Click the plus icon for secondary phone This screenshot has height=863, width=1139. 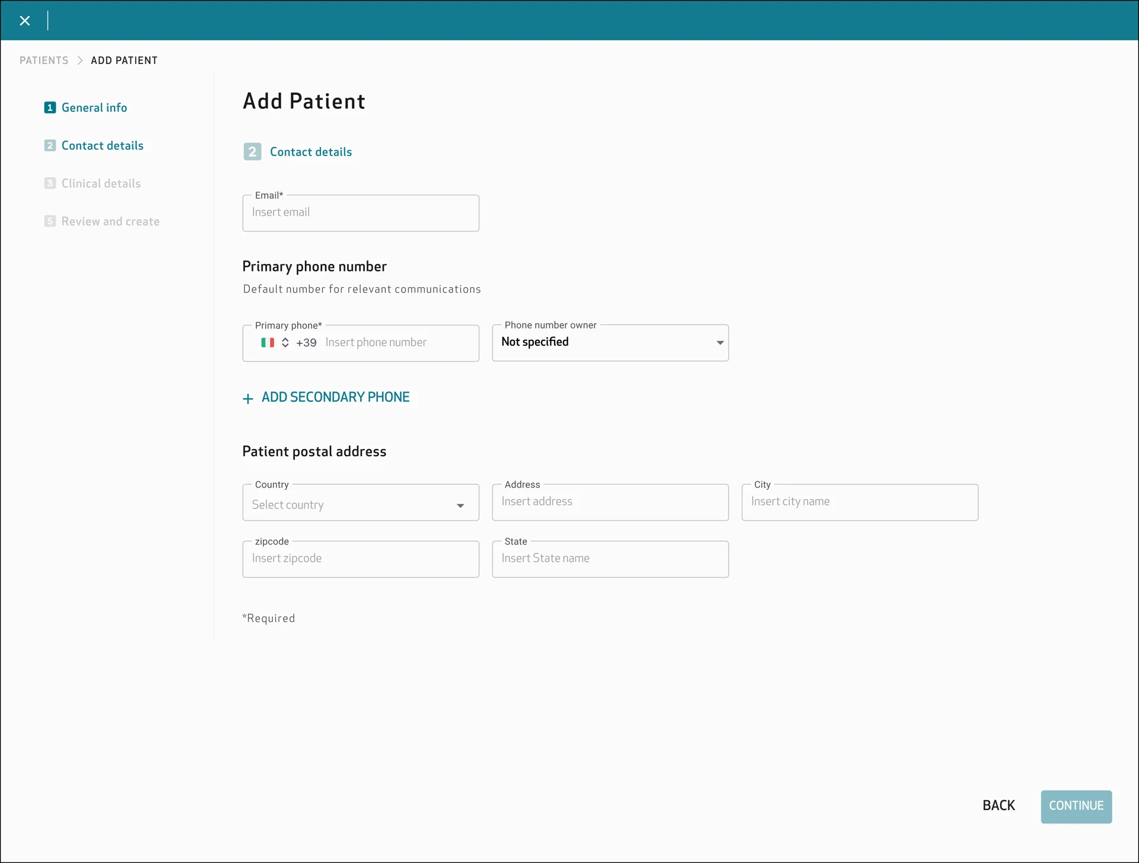click(248, 399)
